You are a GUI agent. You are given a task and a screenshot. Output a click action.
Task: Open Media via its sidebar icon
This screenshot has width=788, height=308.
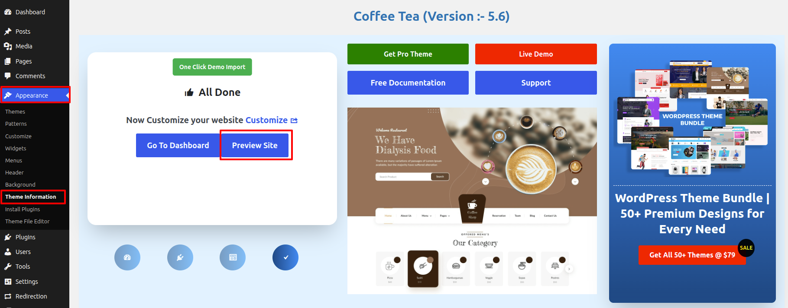pyautogui.click(x=8, y=46)
